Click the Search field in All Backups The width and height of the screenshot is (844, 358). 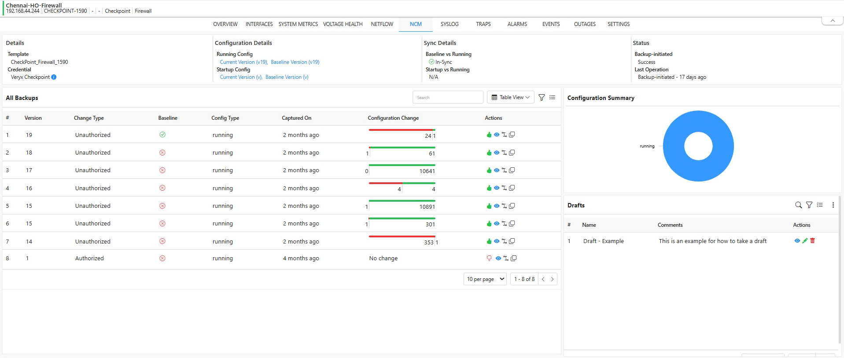[447, 97]
